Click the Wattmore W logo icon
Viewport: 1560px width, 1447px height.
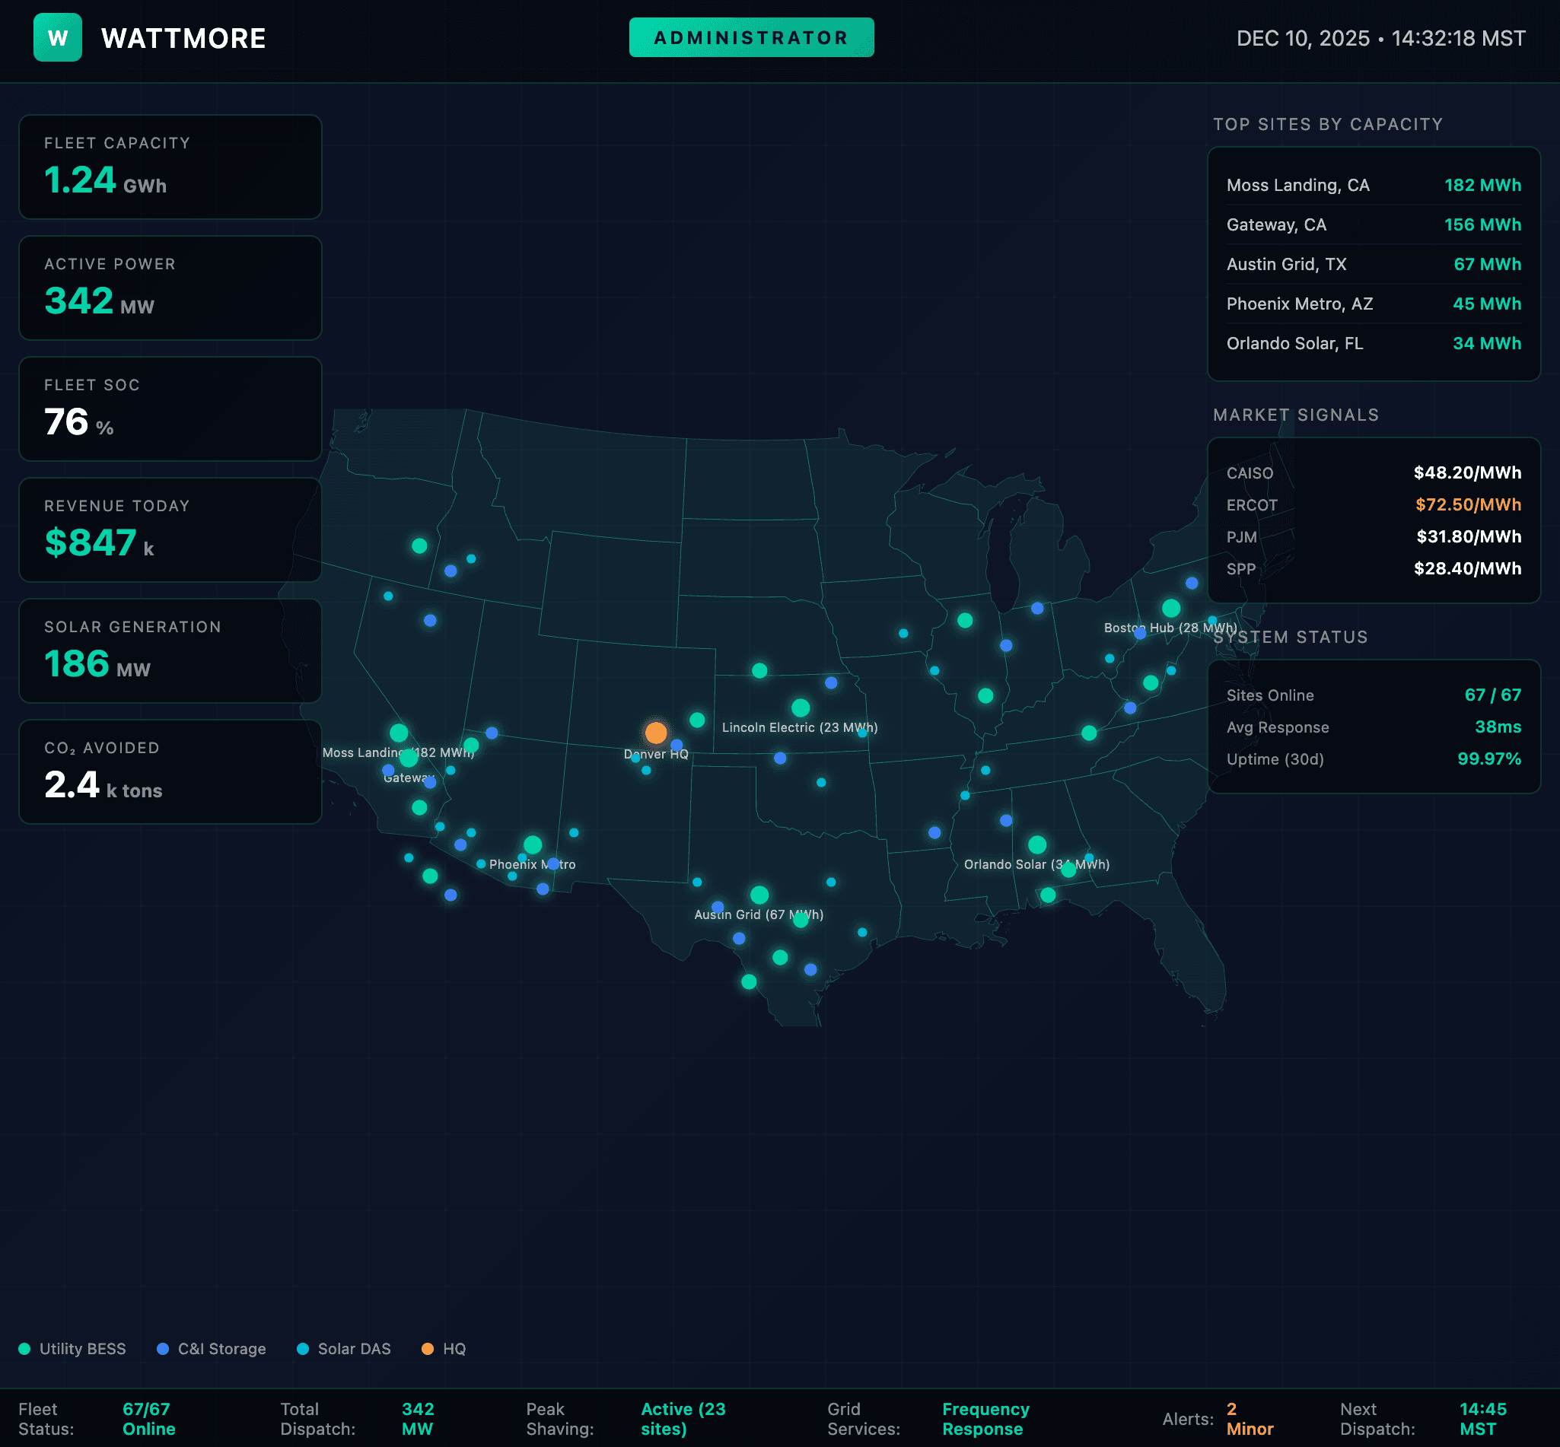[57, 37]
